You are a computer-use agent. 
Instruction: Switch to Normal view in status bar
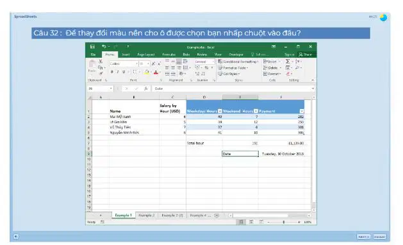[x=241, y=222]
